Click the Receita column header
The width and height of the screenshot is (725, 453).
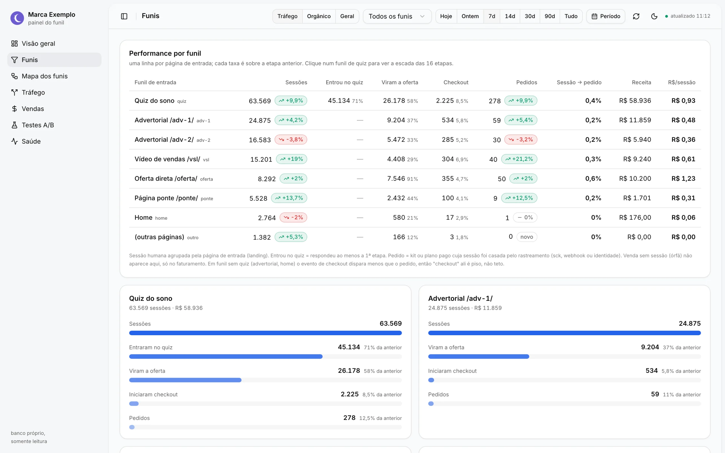[641, 82]
